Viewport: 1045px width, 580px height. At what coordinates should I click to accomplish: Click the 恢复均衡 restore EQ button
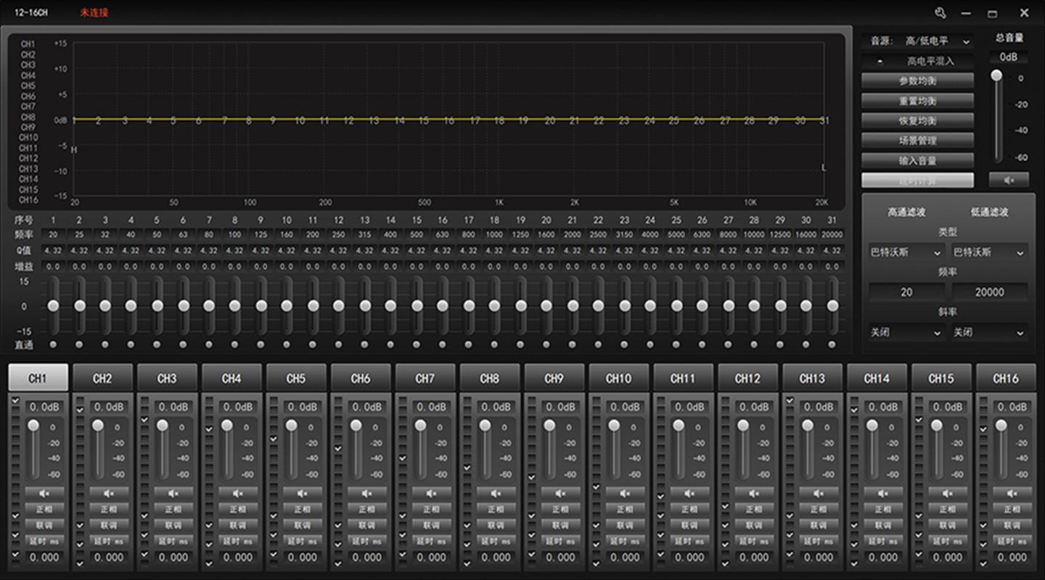(x=918, y=120)
